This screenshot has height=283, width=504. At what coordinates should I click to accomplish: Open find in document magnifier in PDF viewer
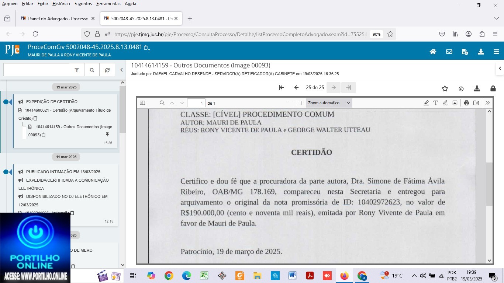pos(162,103)
